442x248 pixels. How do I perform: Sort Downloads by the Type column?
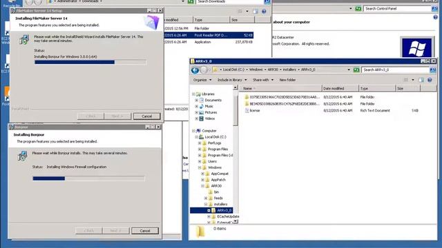coord(211,20)
